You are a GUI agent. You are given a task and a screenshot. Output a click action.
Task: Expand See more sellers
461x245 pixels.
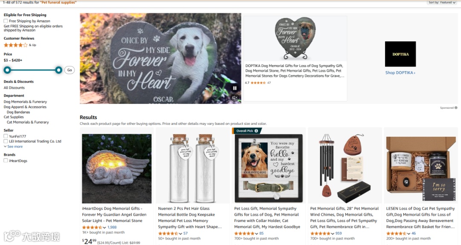point(13,147)
